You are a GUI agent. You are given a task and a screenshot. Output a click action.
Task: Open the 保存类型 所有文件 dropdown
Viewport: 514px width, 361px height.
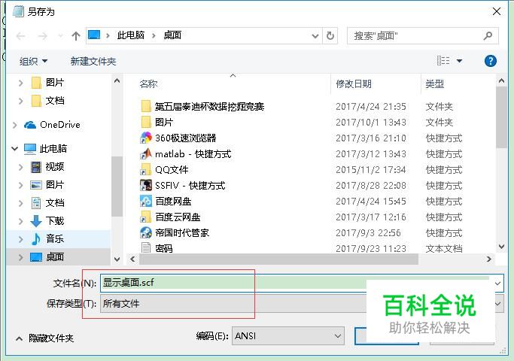coord(302,304)
